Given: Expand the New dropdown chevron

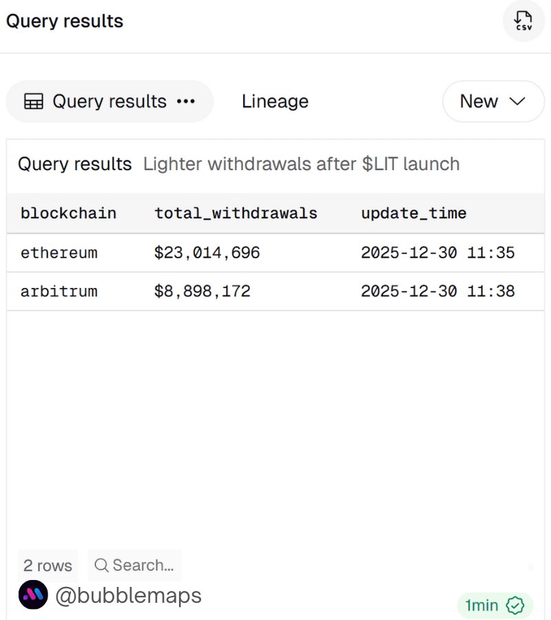Looking at the screenshot, I should pyautogui.click(x=517, y=102).
